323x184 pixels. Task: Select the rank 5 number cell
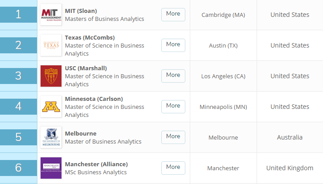click(18, 137)
